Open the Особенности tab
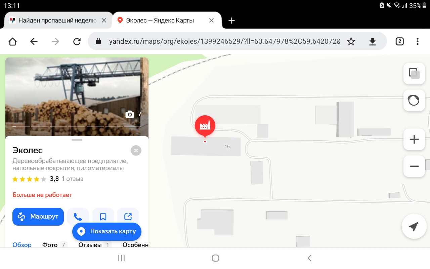This screenshot has width=430, height=269. (x=135, y=244)
